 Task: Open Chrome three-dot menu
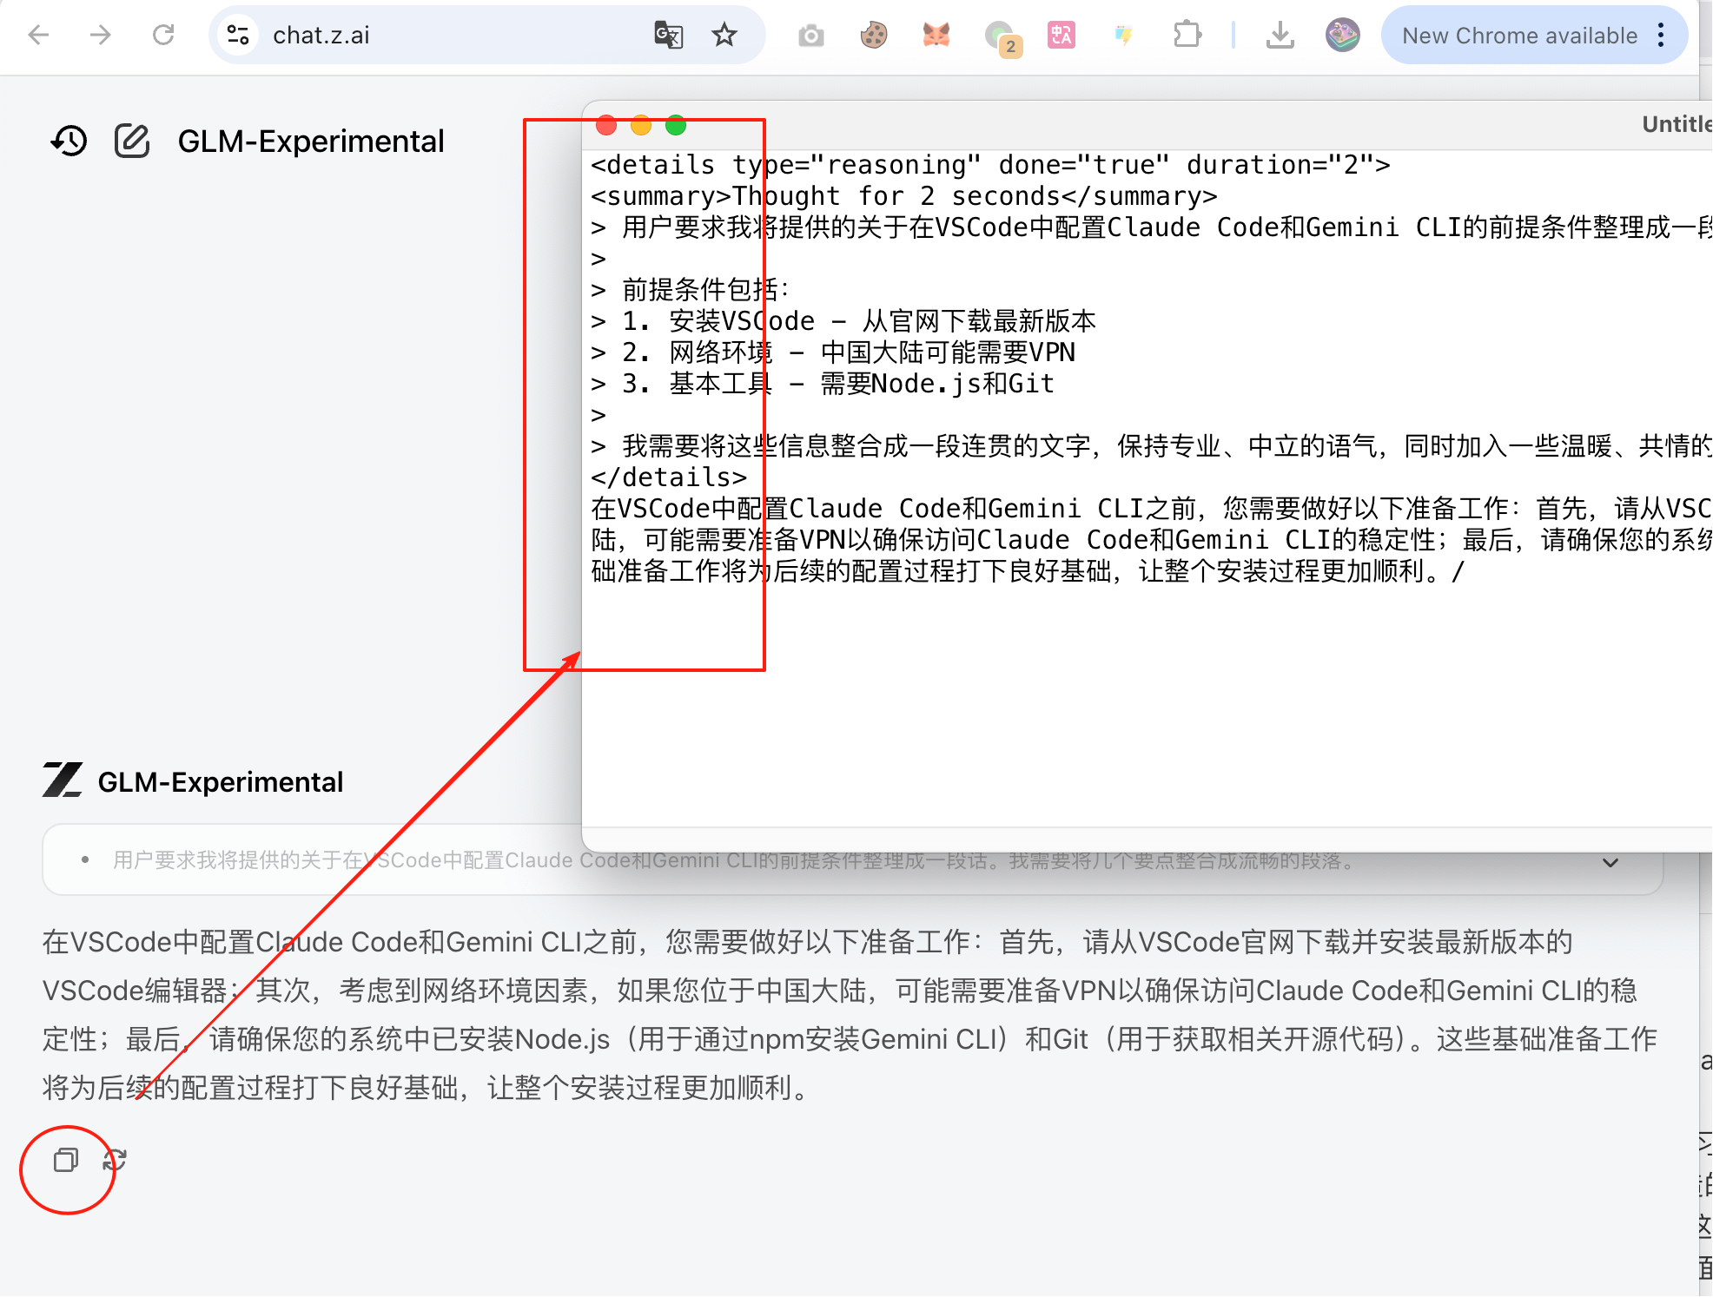1661,35
